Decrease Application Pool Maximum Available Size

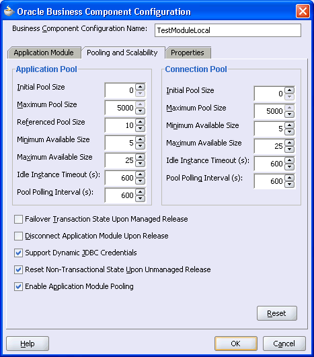(140, 164)
